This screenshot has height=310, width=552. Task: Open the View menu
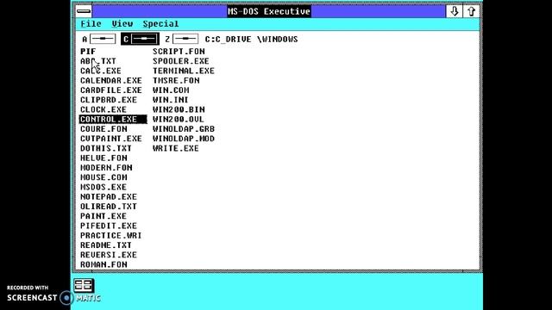pyautogui.click(x=122, y=24)
